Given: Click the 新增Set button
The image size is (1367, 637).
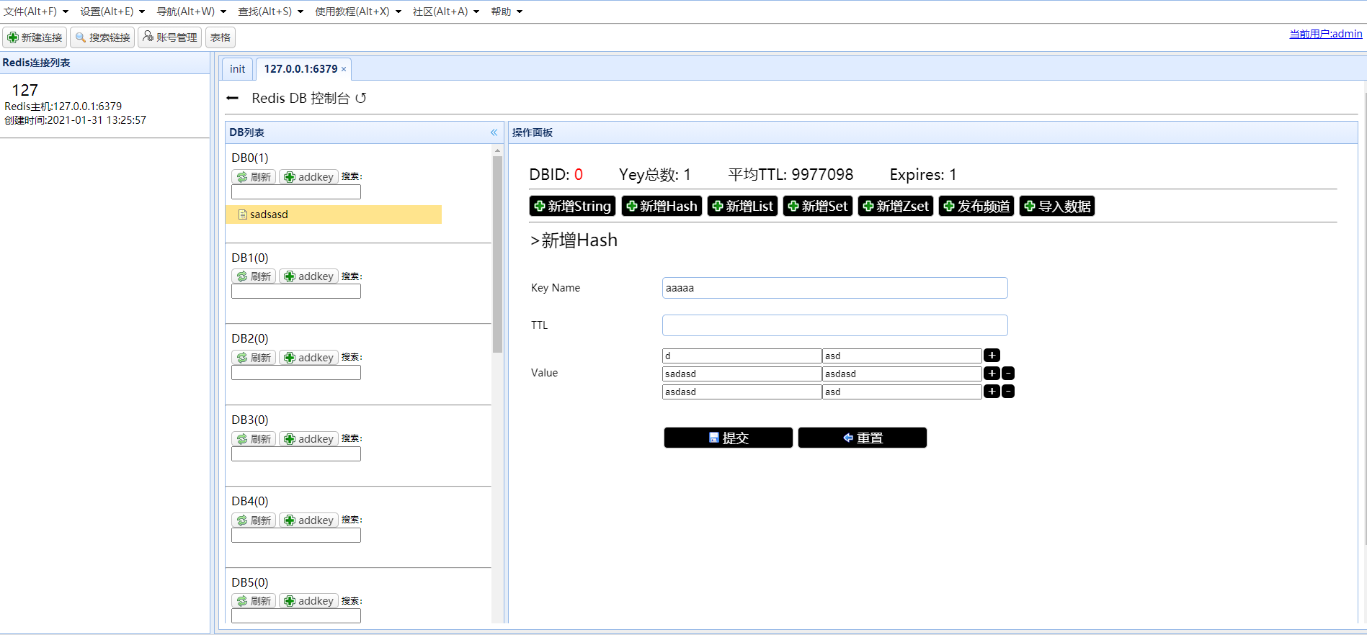Looking at the screenshot, I should coord(818,207).
